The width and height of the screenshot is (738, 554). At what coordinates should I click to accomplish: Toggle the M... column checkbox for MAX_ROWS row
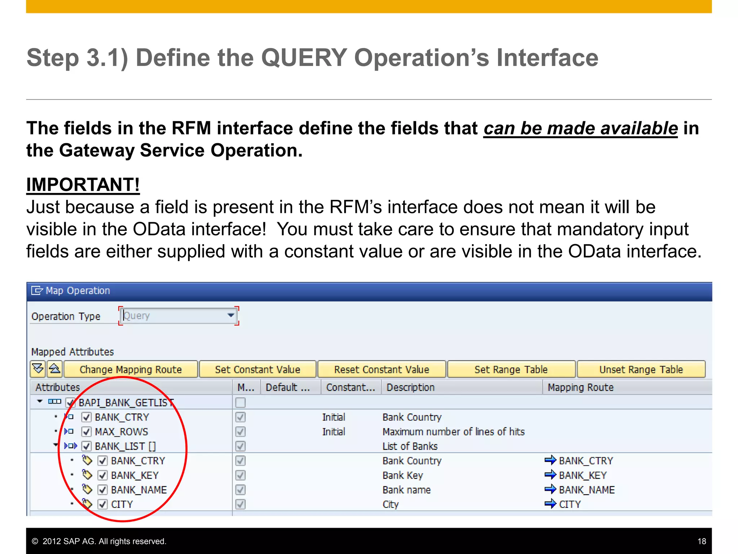[x=240, y=432]
